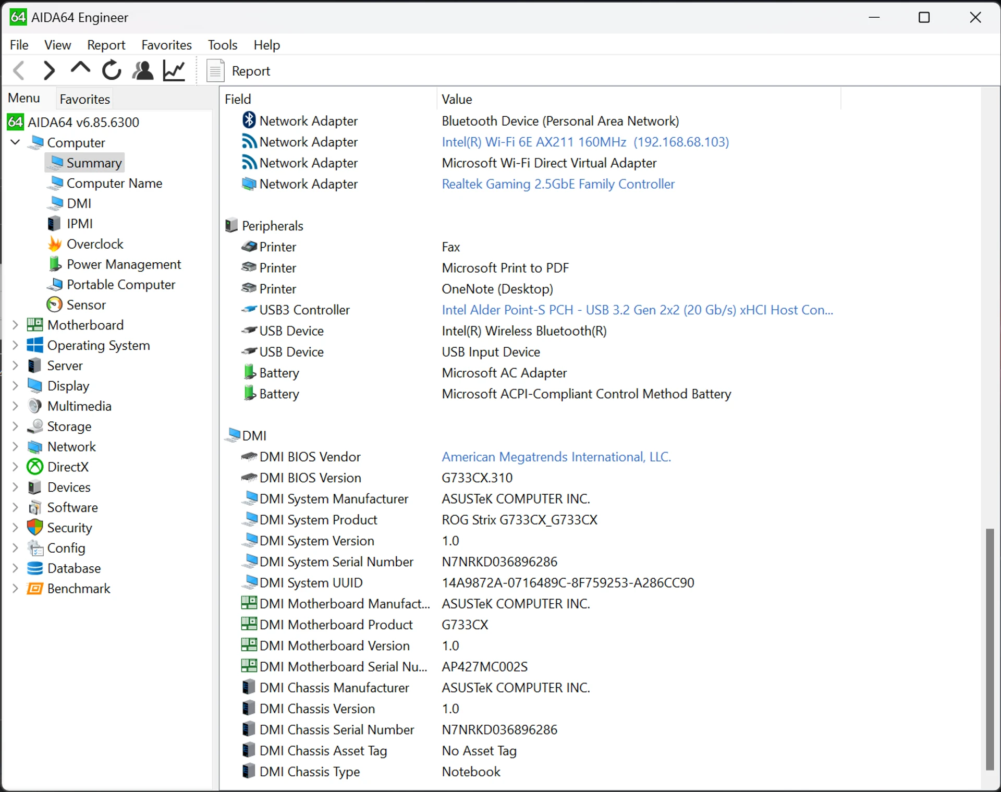Click the AIDA64 v6.85.6300 root icon
1001x792 pixels.
15,122
